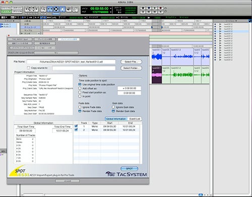
Task: Click the File Name path field
Action: 71,62
